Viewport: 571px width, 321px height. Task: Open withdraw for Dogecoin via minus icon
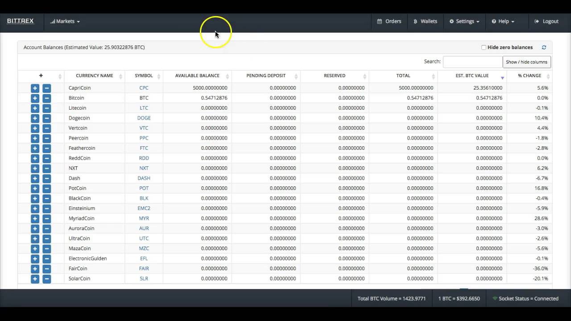(46, 118)
